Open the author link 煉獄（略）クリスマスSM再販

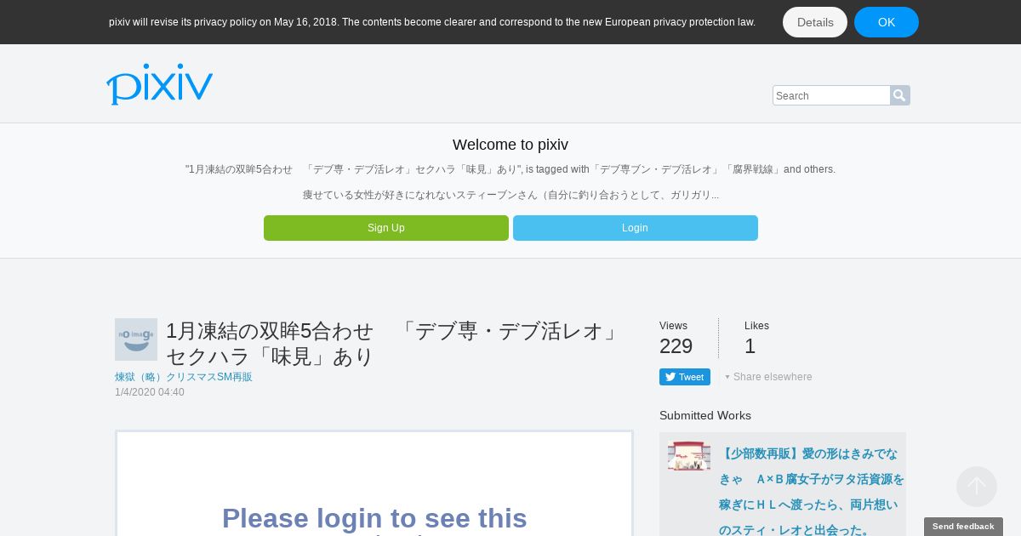point(184,377)
